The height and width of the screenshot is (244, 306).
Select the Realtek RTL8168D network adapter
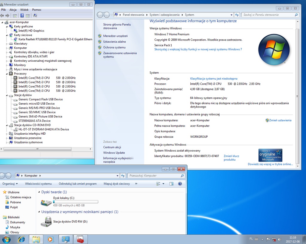click(55, 39)
